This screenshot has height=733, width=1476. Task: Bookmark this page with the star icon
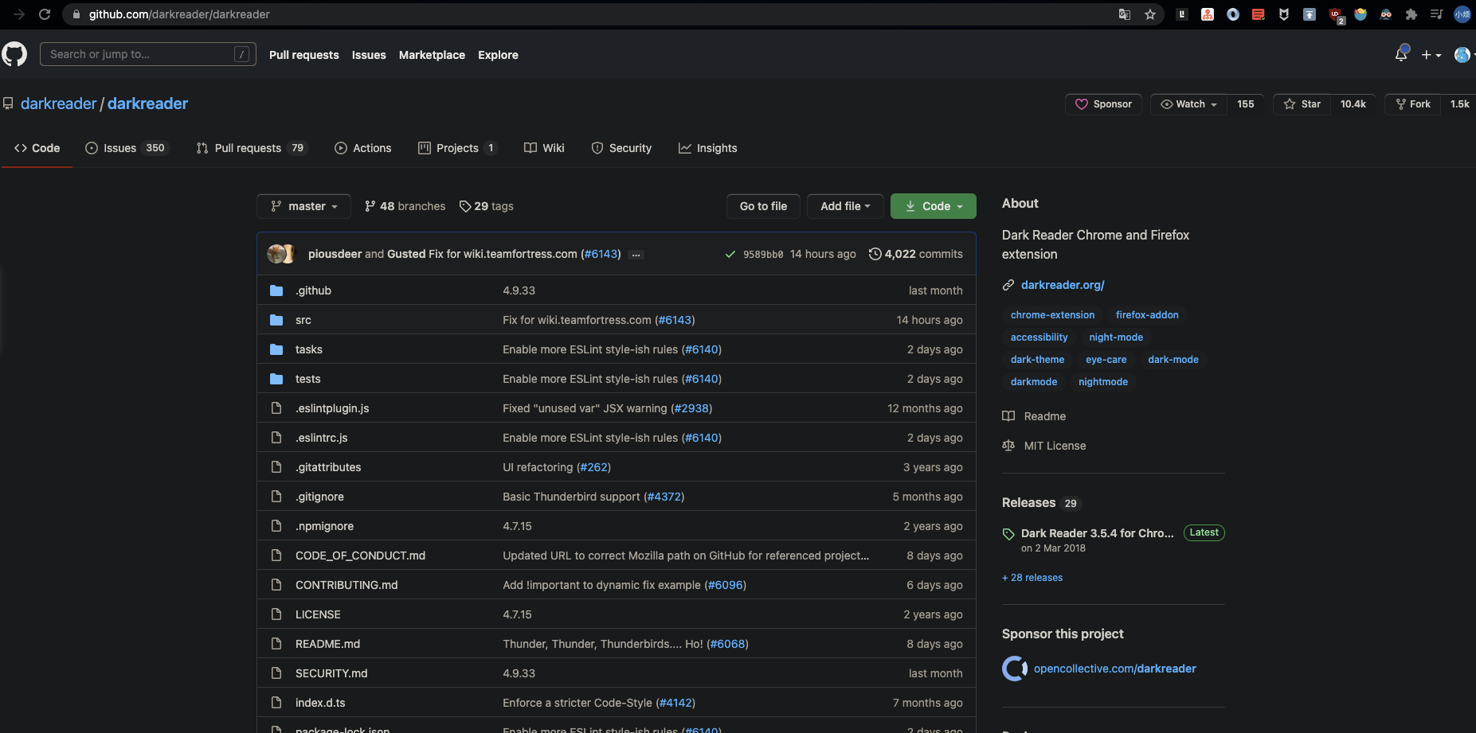tap(1150, 14)
